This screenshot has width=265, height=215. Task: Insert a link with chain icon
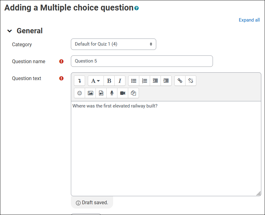click(180, 81)
